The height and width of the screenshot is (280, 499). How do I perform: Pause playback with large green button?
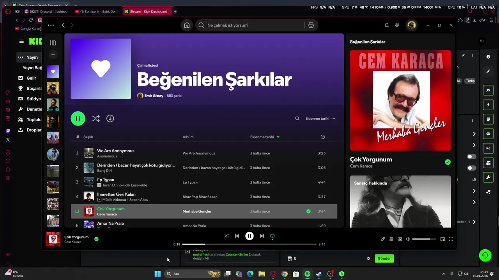click(78, 119)
